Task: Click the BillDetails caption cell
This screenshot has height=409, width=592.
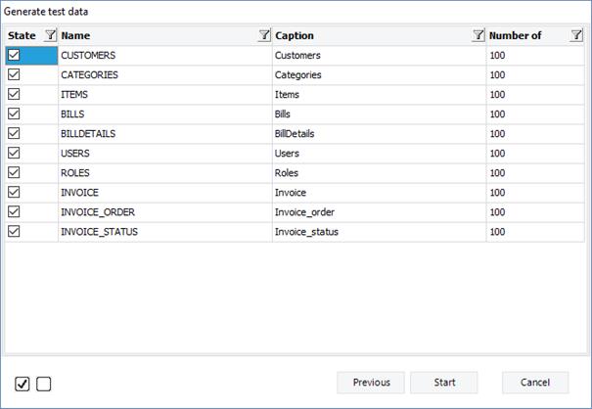Action: click(379, 134)
